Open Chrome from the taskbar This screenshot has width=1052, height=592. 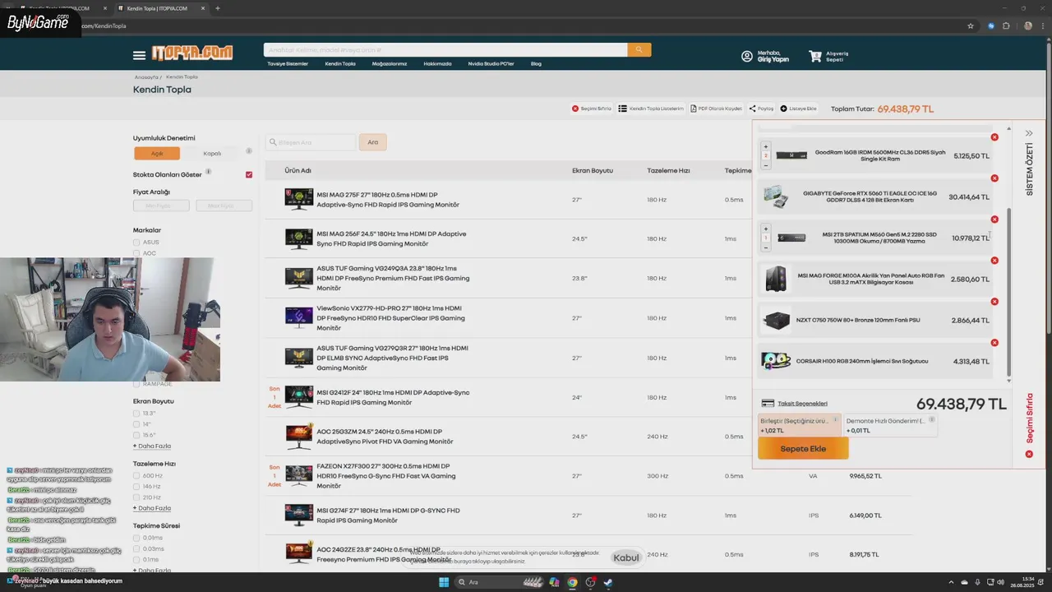click(572, 582)
